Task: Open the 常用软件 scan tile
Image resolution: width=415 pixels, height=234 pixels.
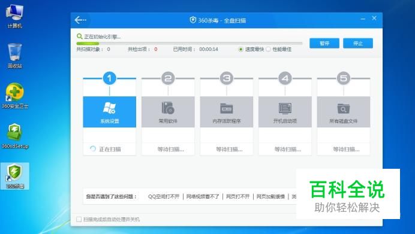Action: [x=168, y=112]
